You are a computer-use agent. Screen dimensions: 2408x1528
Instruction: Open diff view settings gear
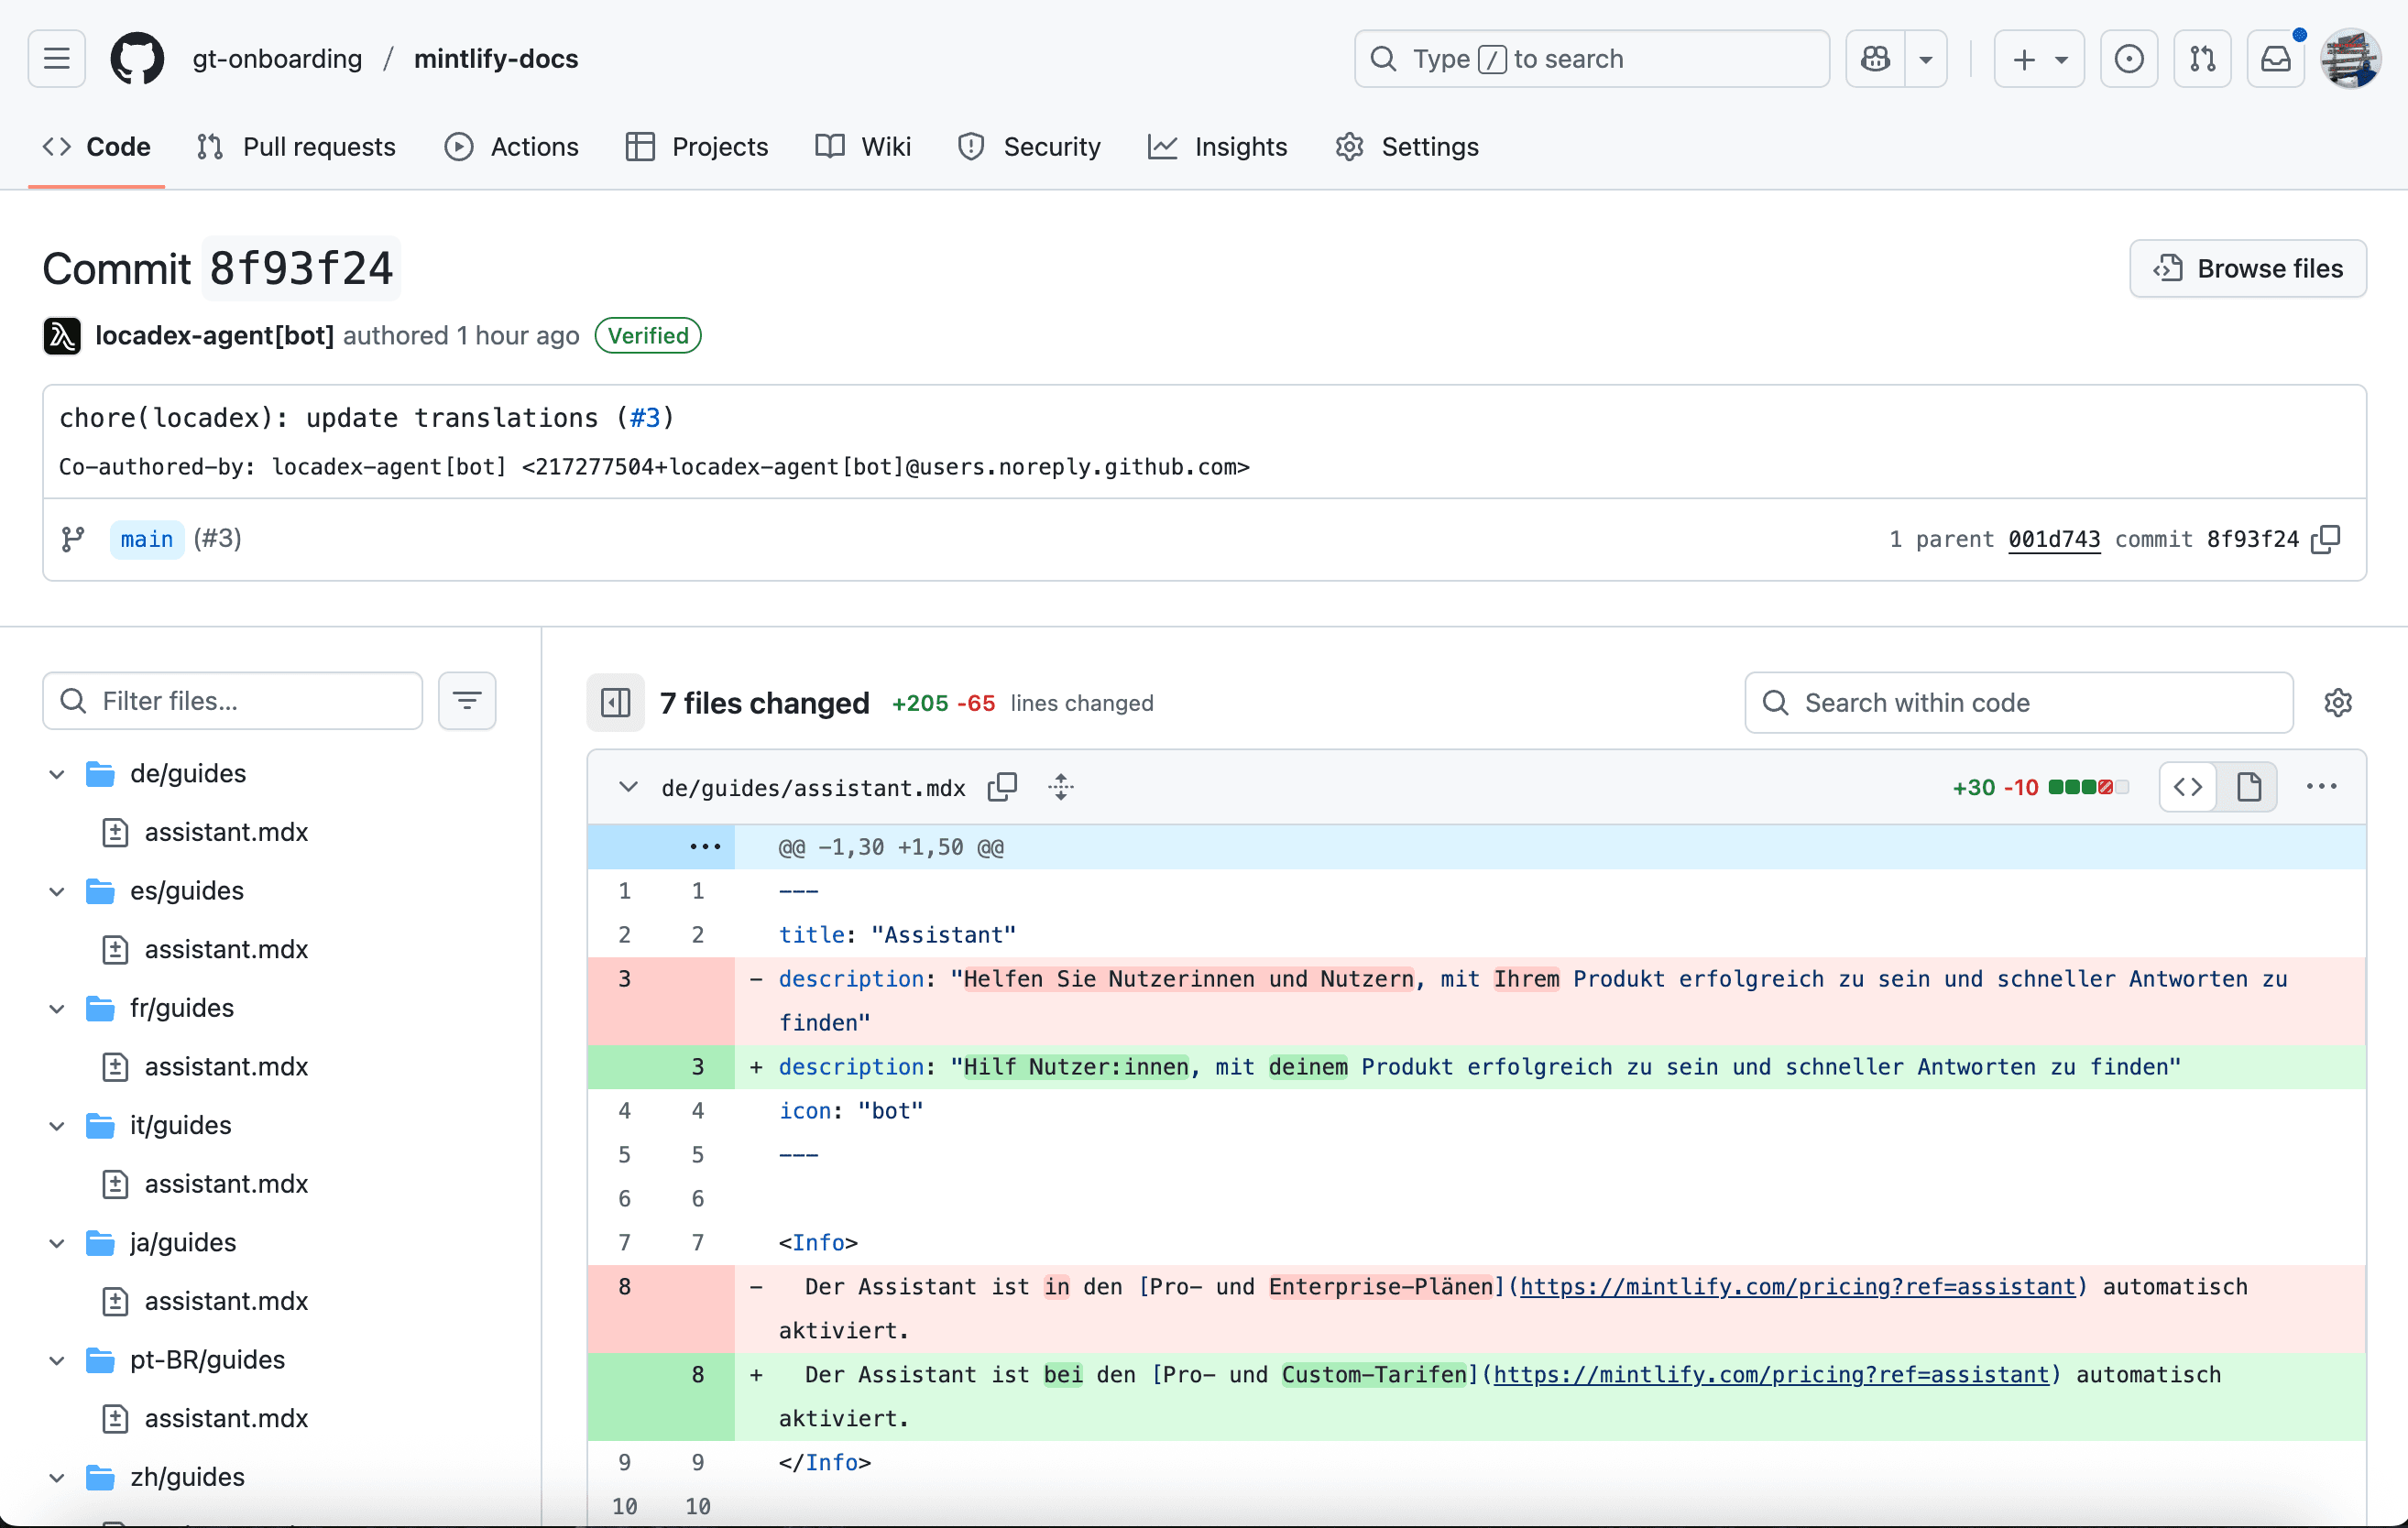(2337, 703)
